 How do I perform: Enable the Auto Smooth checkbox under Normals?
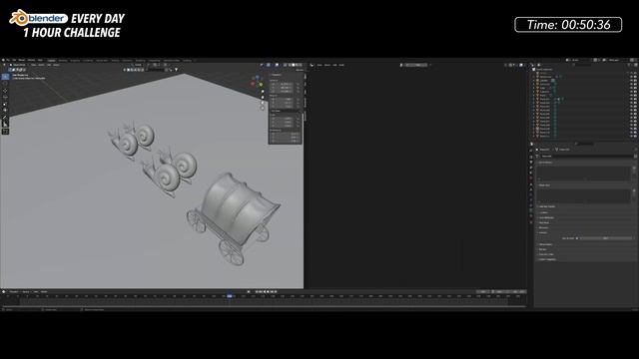point(577,238)
